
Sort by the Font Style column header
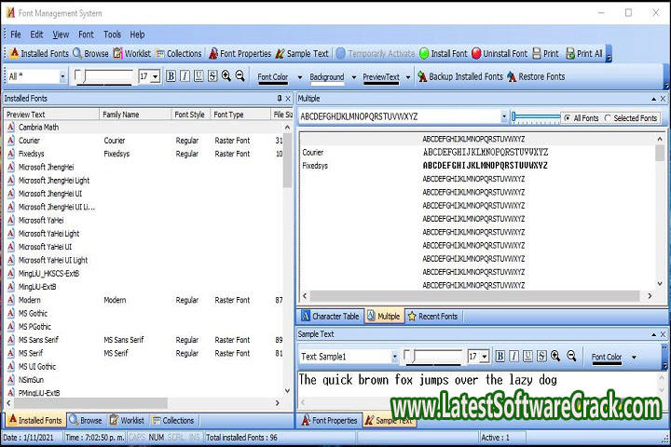tap(190, 115)
